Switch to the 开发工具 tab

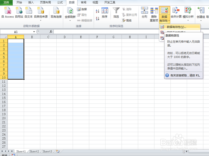pos(110,2)
